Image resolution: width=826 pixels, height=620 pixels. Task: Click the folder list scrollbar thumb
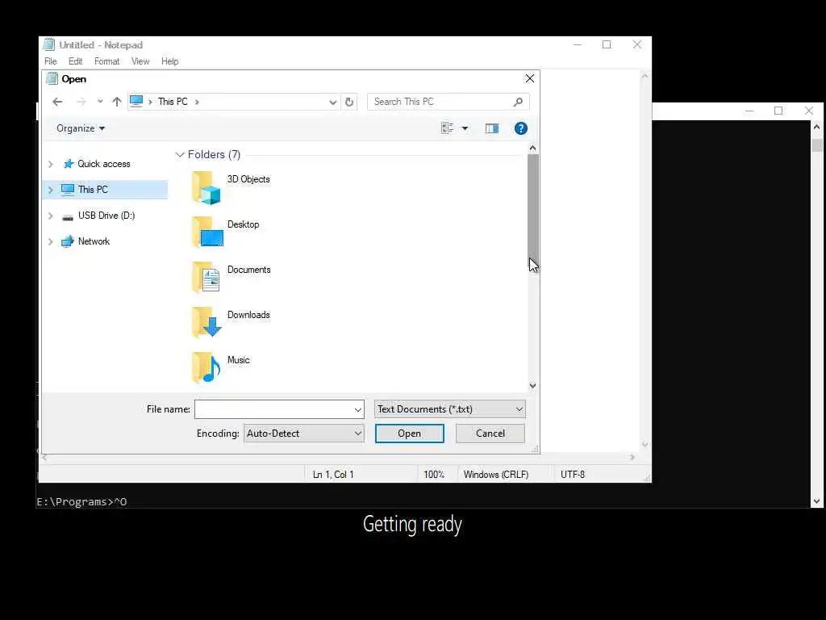click(532, 207)
